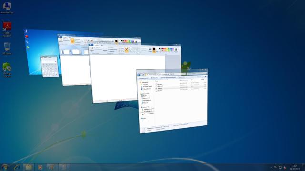Open the network tray icon
305x171 pixels.
point(280,167)
